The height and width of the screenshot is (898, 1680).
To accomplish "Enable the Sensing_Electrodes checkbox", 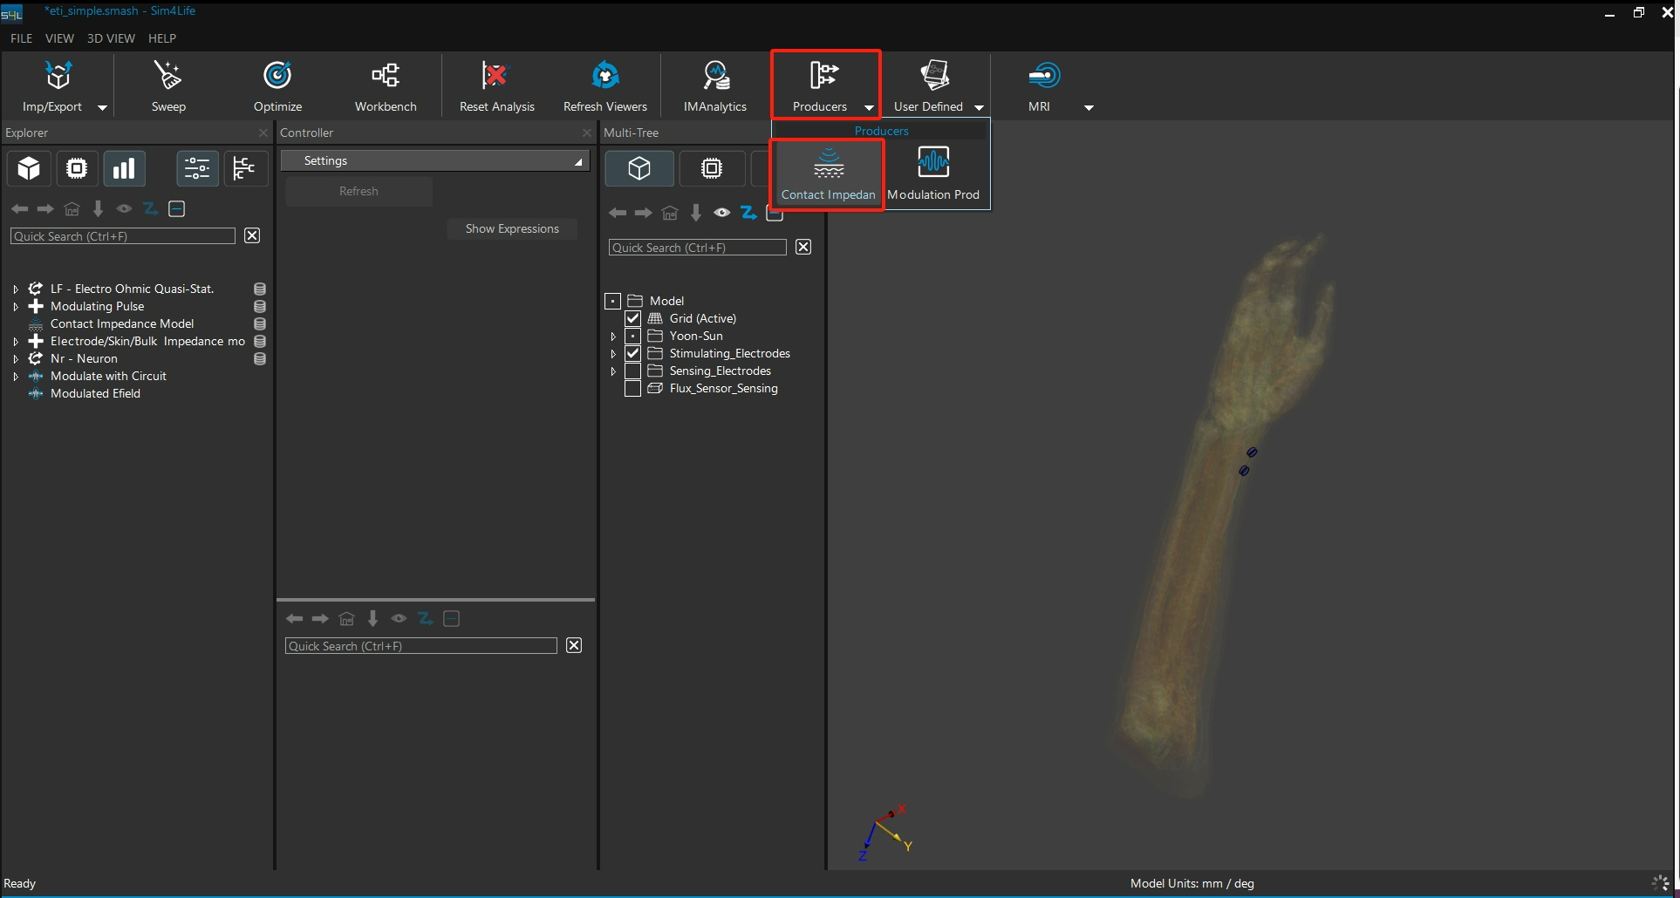I will click(633, 371).
